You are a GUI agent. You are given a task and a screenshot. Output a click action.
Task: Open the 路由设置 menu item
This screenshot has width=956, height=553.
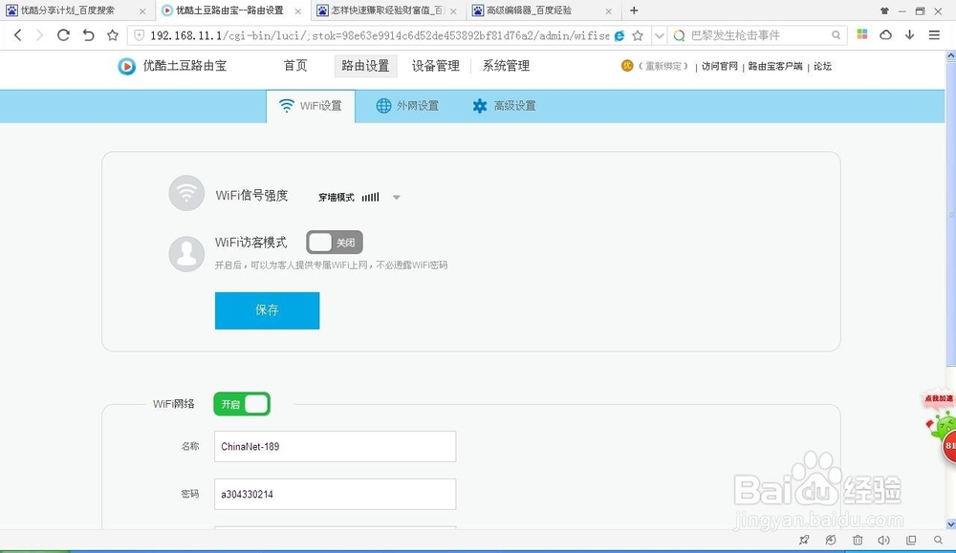coord(365,66)
